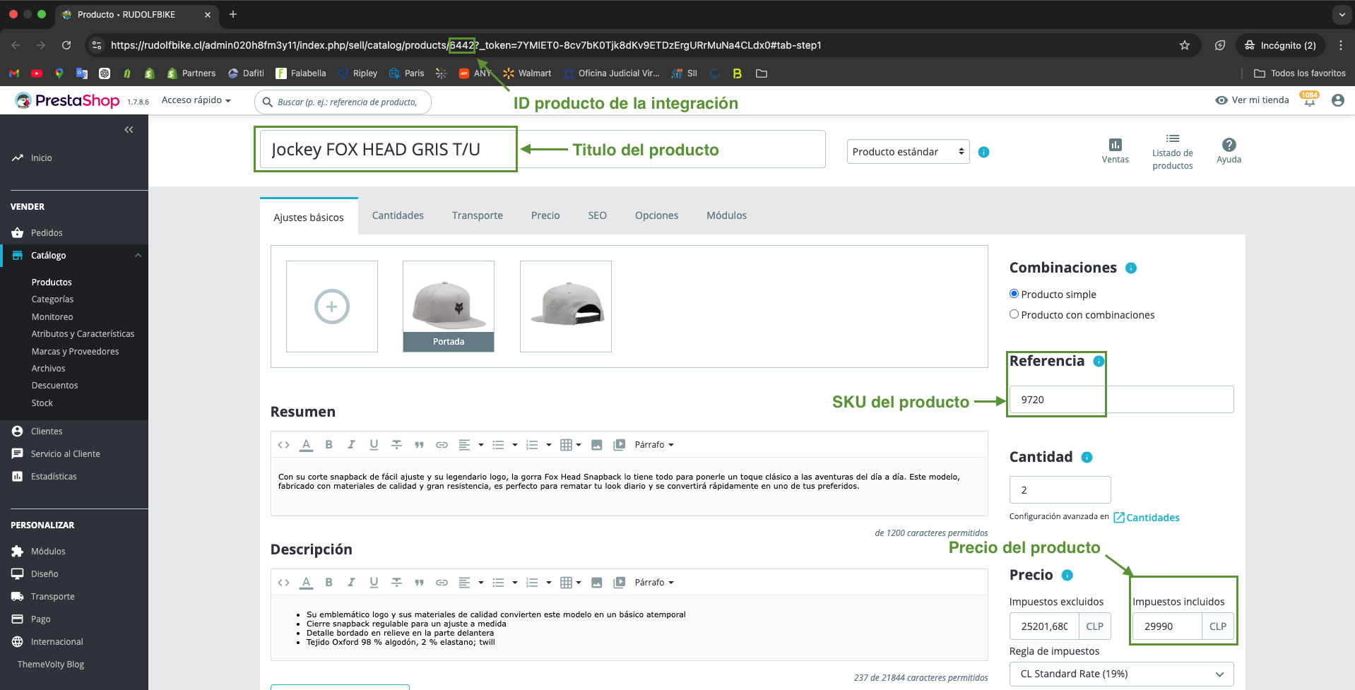Open notifications bell with 1084 badge
1355x690 pixels.
point(1309,100)
